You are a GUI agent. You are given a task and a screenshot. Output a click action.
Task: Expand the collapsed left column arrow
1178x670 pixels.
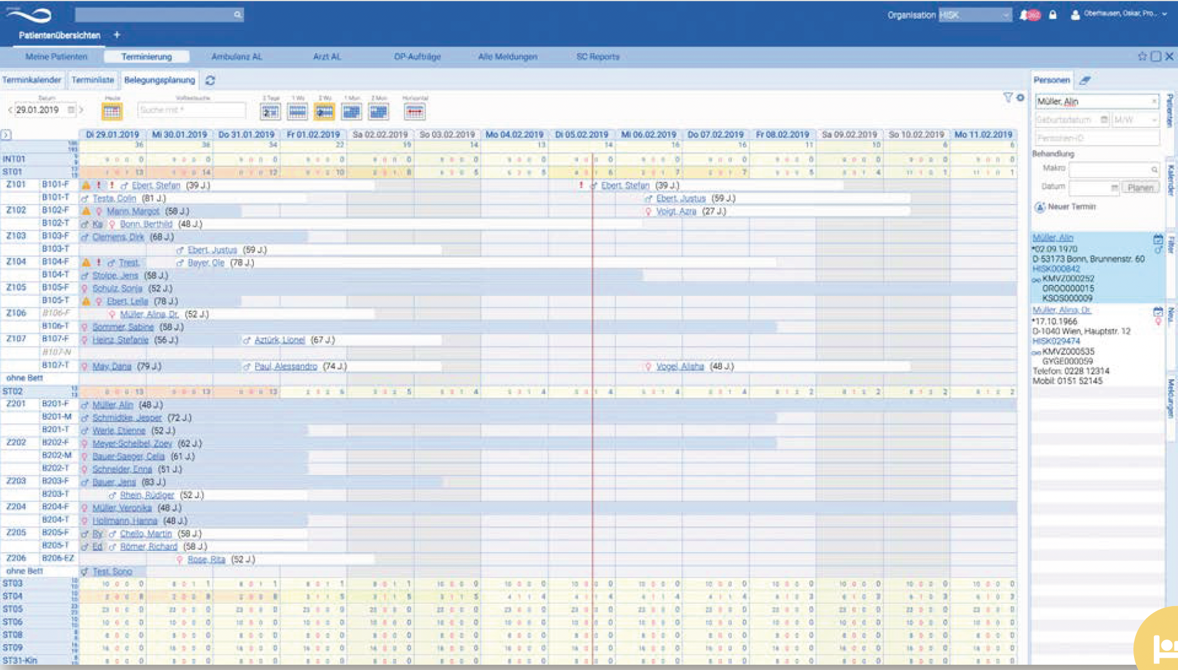coord(6,135)
